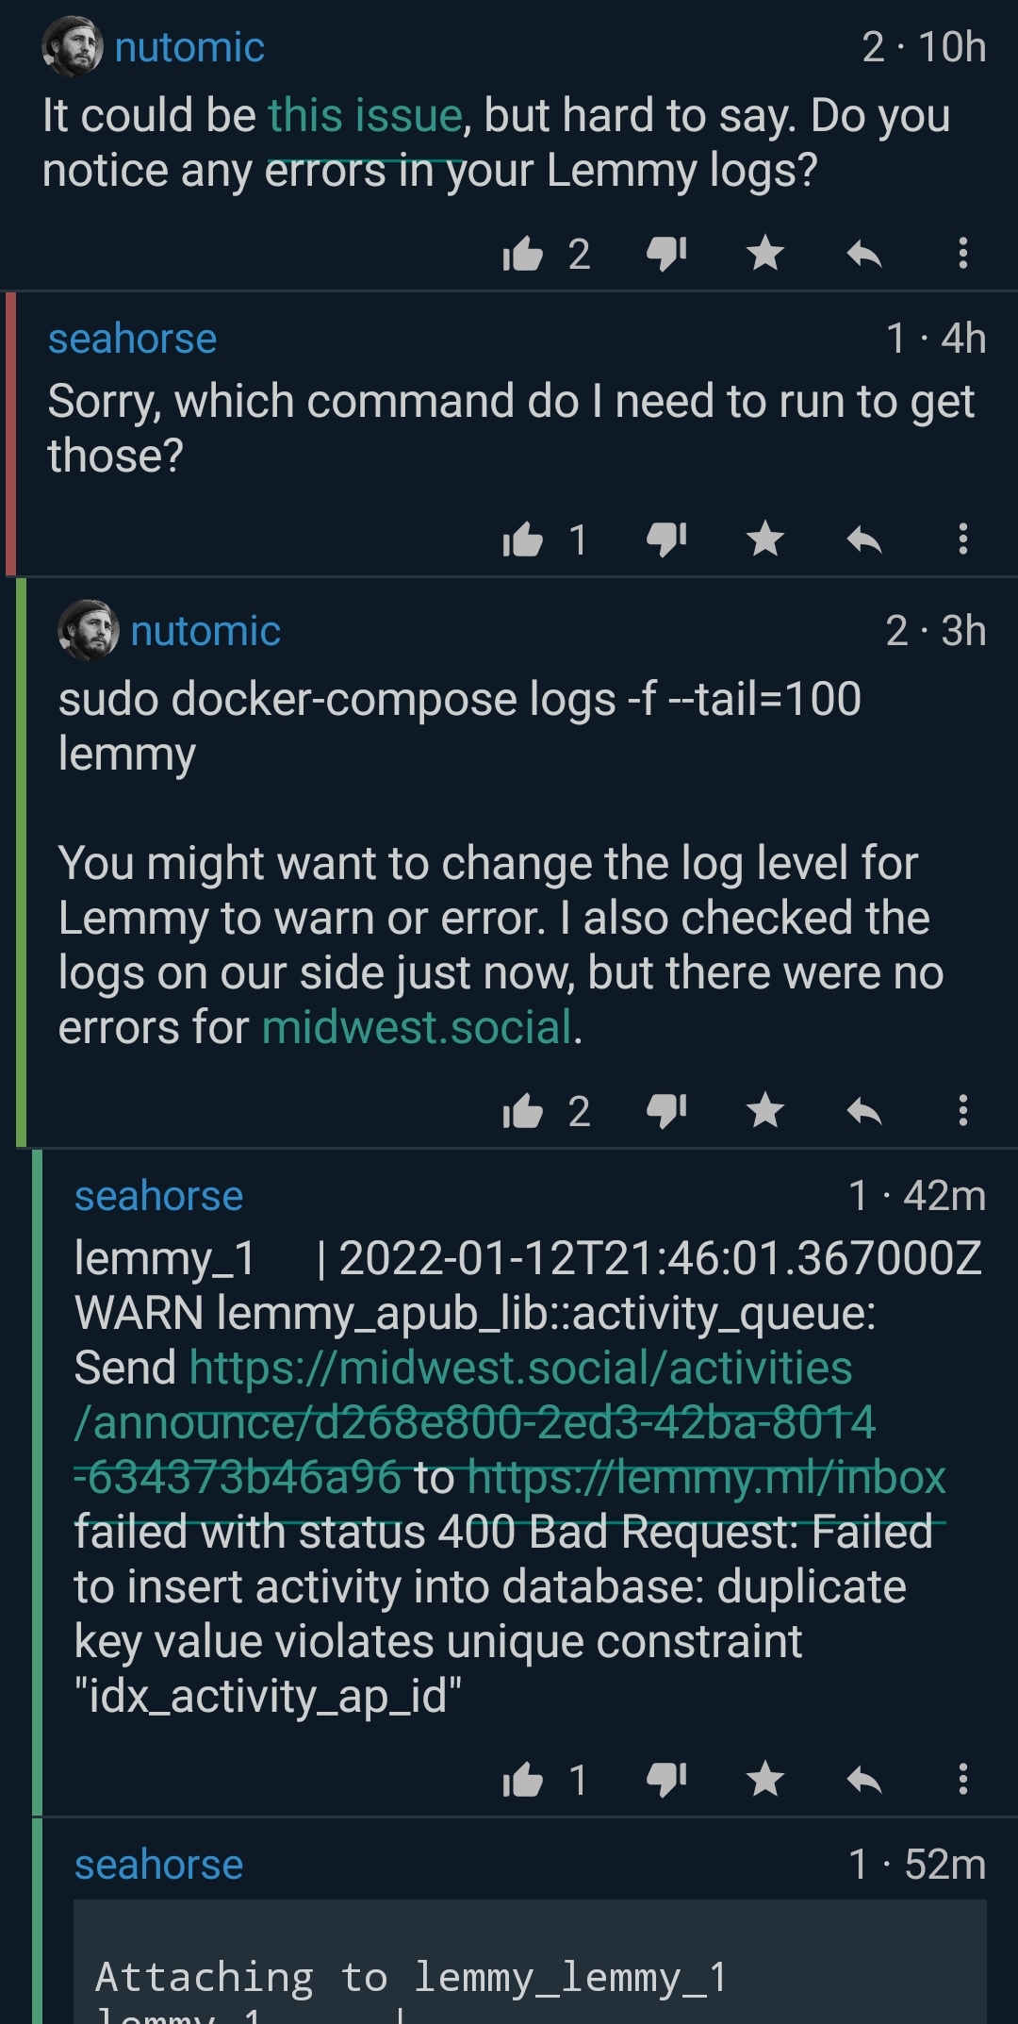Image resolution: width=1018 pixels, height=2024 pixels.
Task: Tap nutomic's avatar on the 3h comment
Action: coord(89,630)
